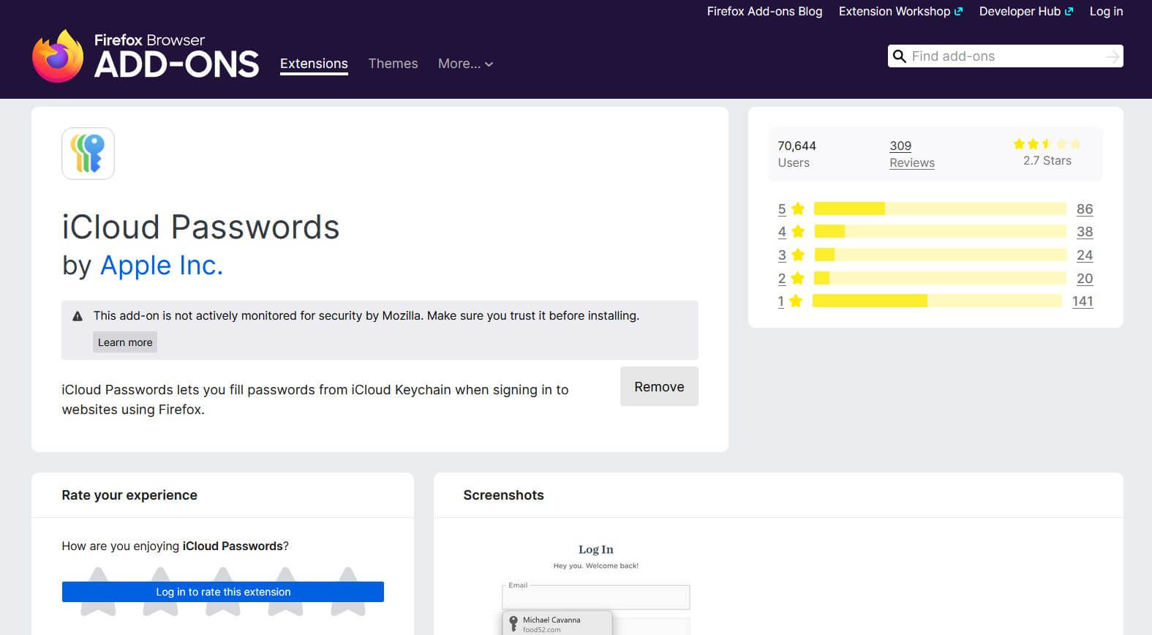Viewport: 1152px width, 635px height.
Task: Click the warning triangle icon
Action: (78, 316)
